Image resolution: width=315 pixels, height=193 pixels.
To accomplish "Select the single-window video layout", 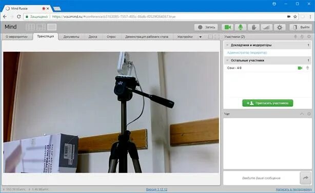I will pyautogui.click(x=52, y=27).
